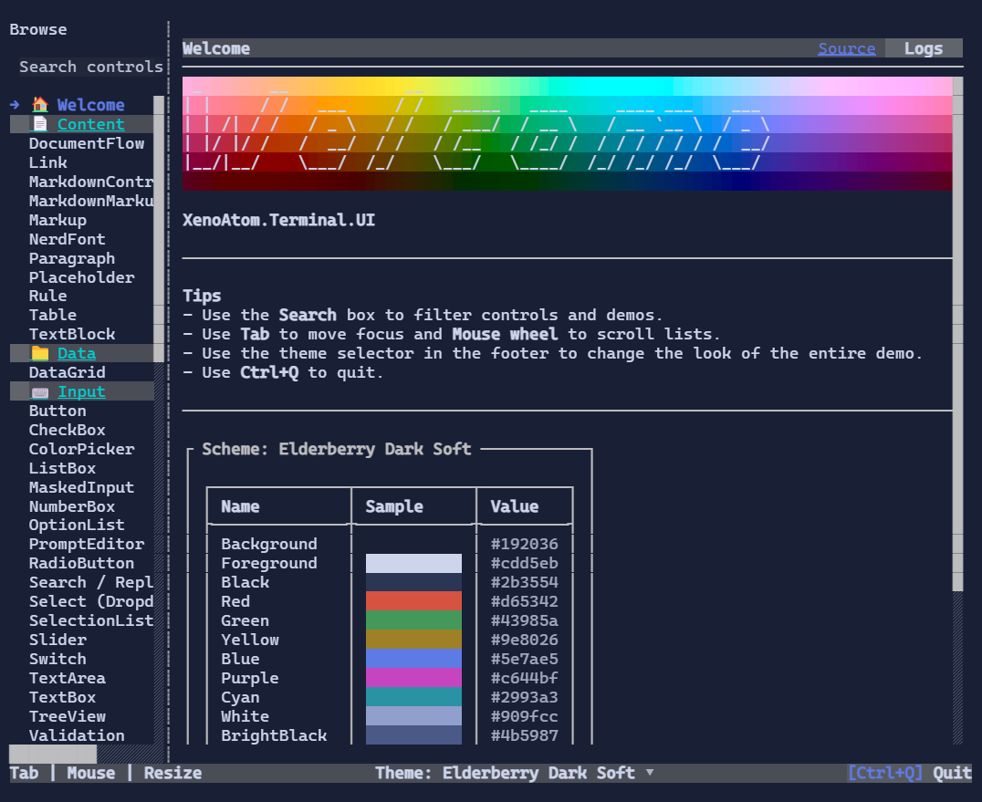Click the Purple color sample
The width and height of the screenshot is (982, 802).
click(x=413, y=678)
